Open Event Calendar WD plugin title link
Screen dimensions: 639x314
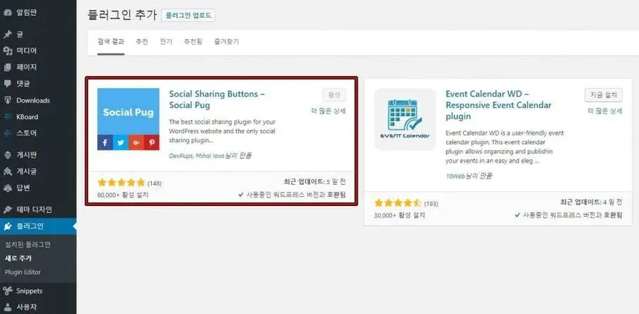(x=498, y=105)
